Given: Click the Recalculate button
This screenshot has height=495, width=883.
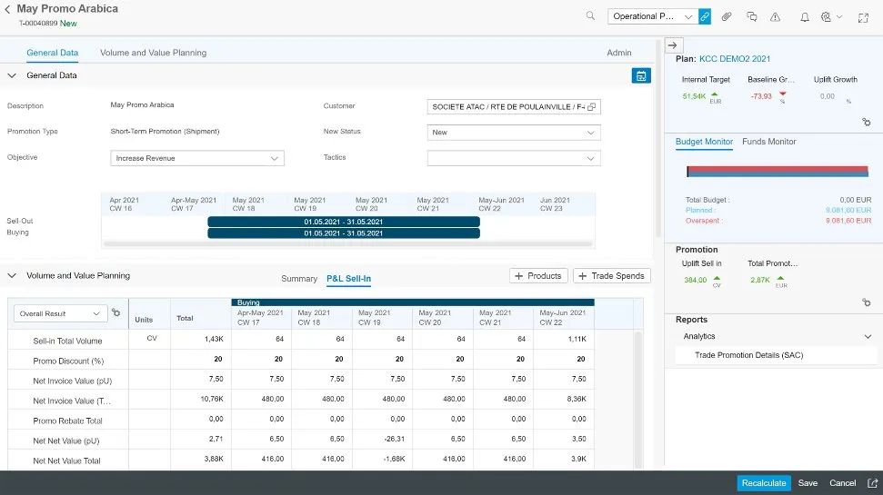Looking at the screenshot, I should 763,483.
